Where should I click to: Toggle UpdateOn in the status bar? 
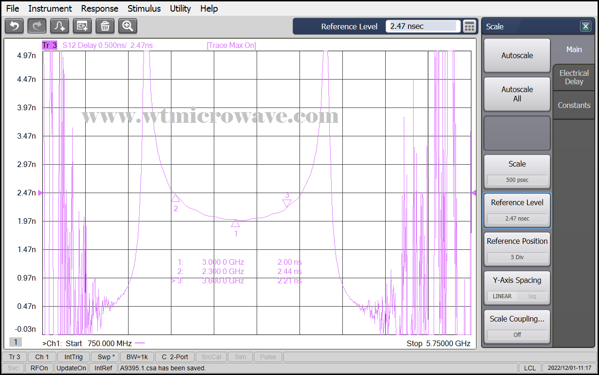71,368
